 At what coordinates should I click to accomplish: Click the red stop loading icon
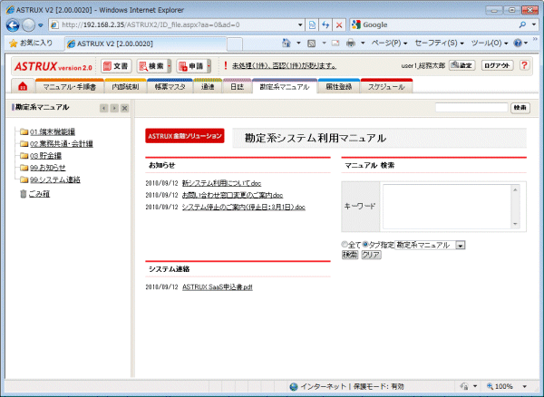pyautogui.click(x=339, y=25)
